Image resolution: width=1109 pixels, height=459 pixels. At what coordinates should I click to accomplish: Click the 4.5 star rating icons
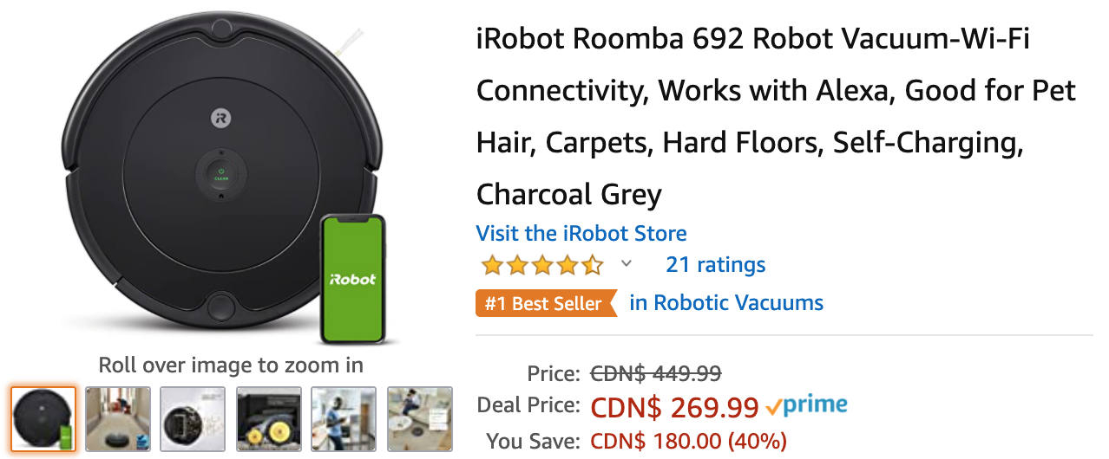coord(541,264)
